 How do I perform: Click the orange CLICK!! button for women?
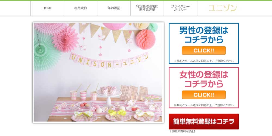pyautogui.click(x=204, y=95)
